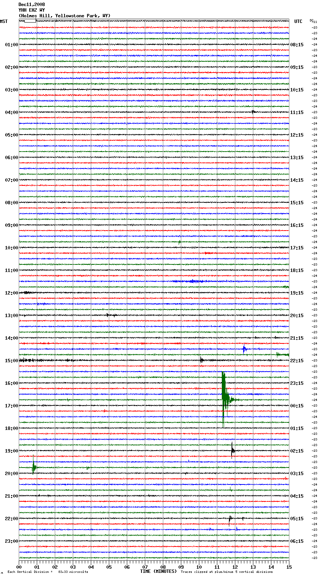Click the x-axis 03 minute tick label
The height and width of the screenshot is (577, 319).
coord(73,567)
